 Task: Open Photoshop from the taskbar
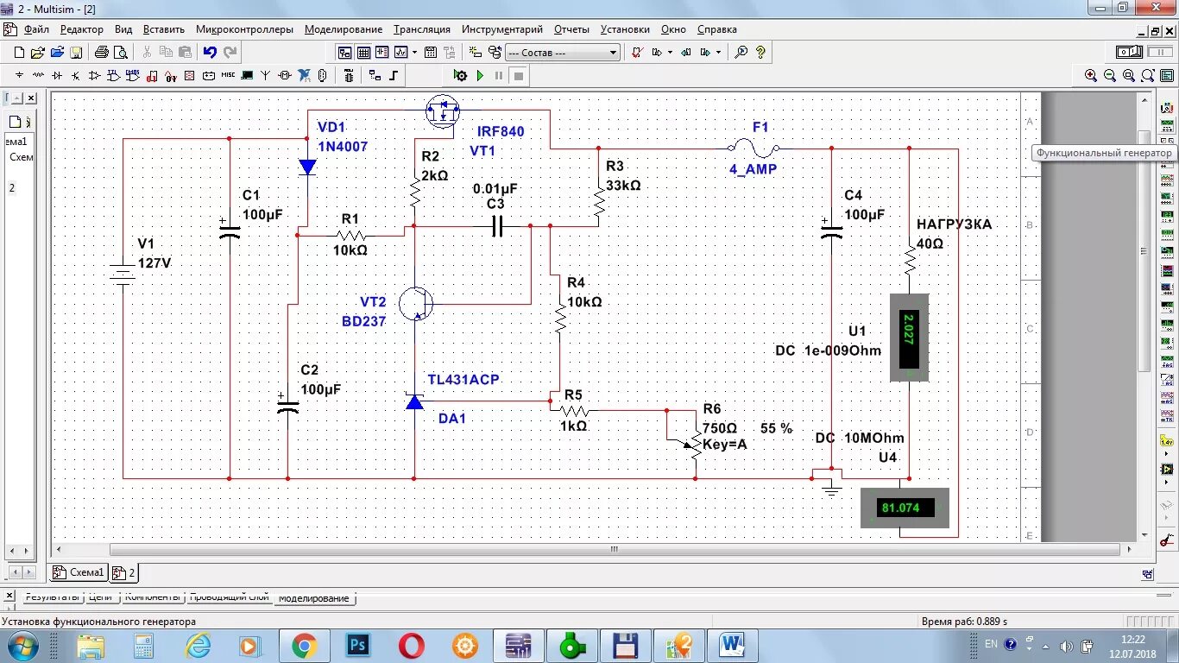(357, 645)
